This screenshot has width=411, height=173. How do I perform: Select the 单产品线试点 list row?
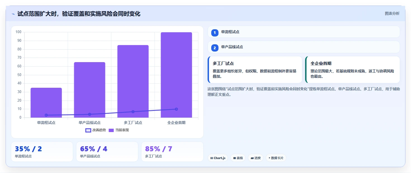click(x=304, y=47)
